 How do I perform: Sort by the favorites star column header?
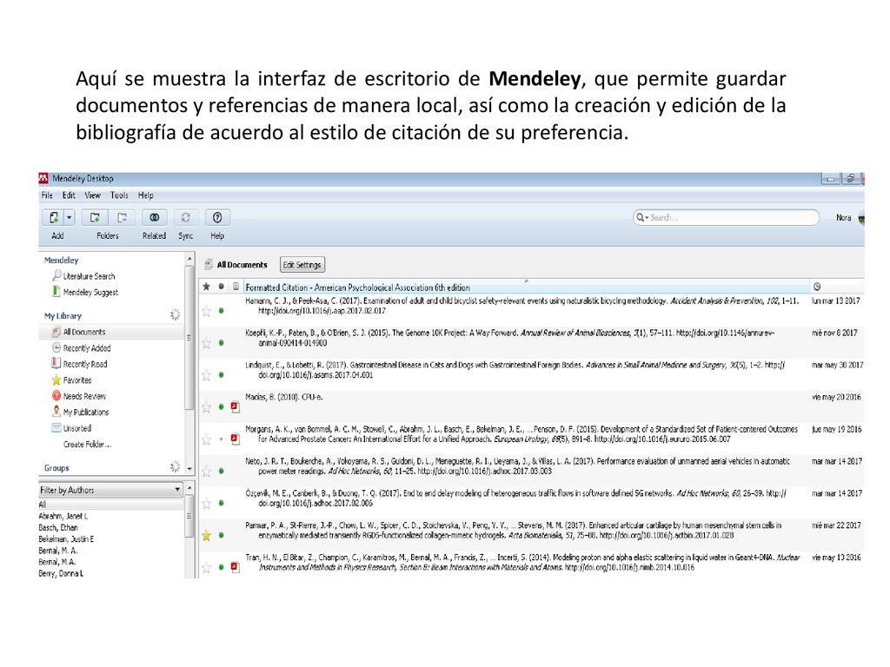(207, 287)
